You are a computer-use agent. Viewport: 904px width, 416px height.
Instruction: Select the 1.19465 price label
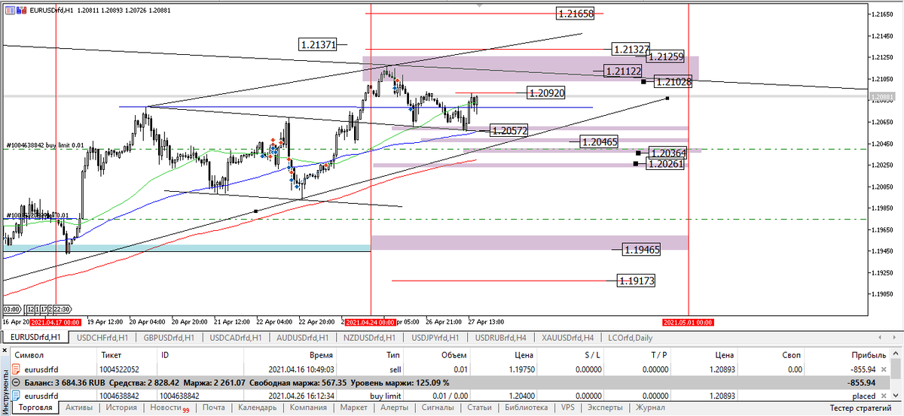point(642,249)
